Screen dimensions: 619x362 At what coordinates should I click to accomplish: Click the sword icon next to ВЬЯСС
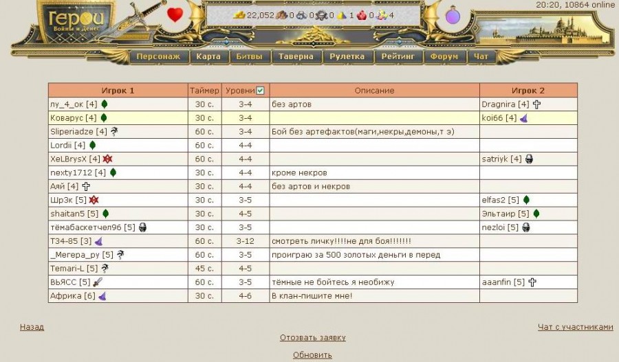(98, 282)
